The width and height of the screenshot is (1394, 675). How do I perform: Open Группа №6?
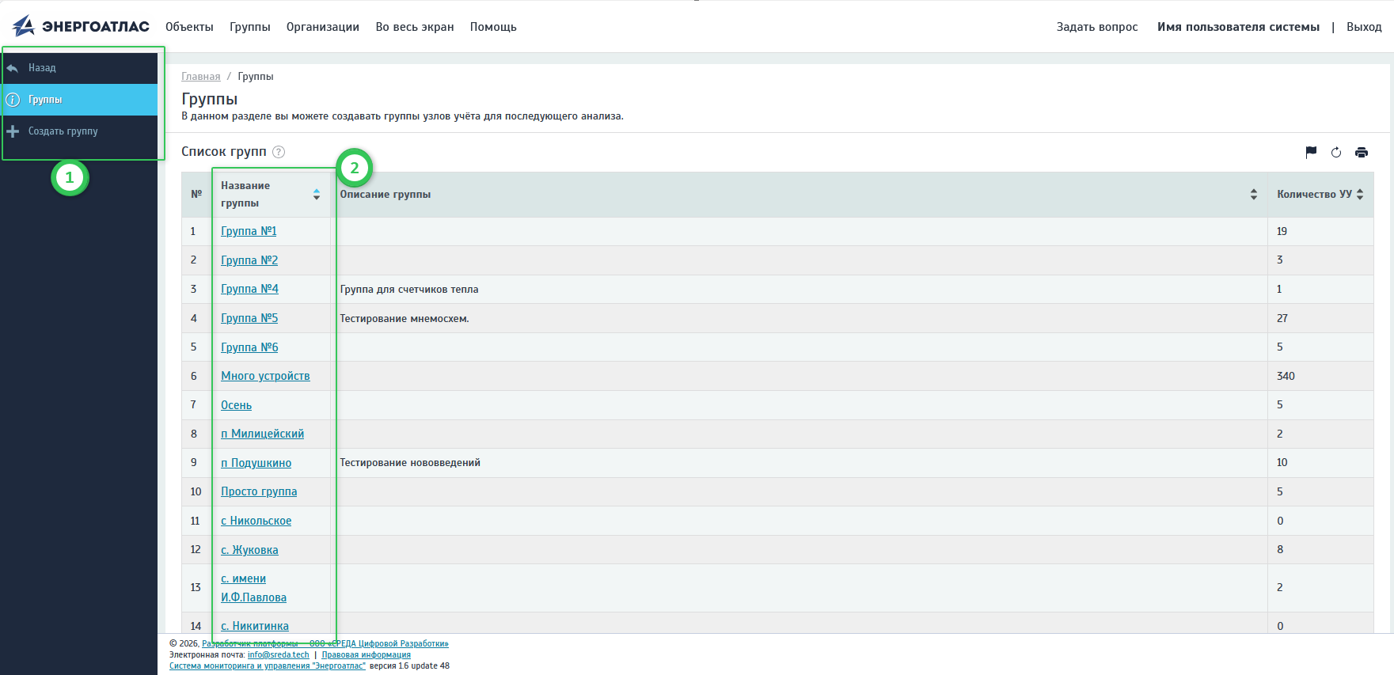tap(249, 347)
